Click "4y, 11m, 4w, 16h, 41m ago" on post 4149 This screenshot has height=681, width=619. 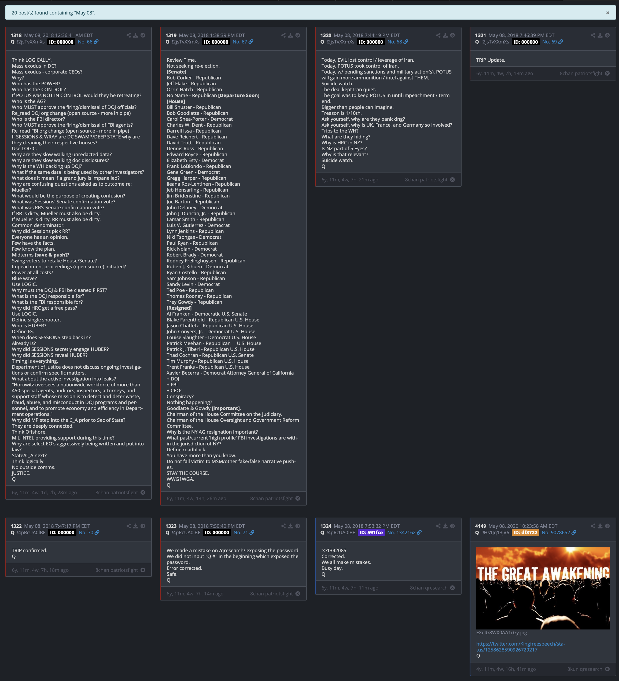506,669
